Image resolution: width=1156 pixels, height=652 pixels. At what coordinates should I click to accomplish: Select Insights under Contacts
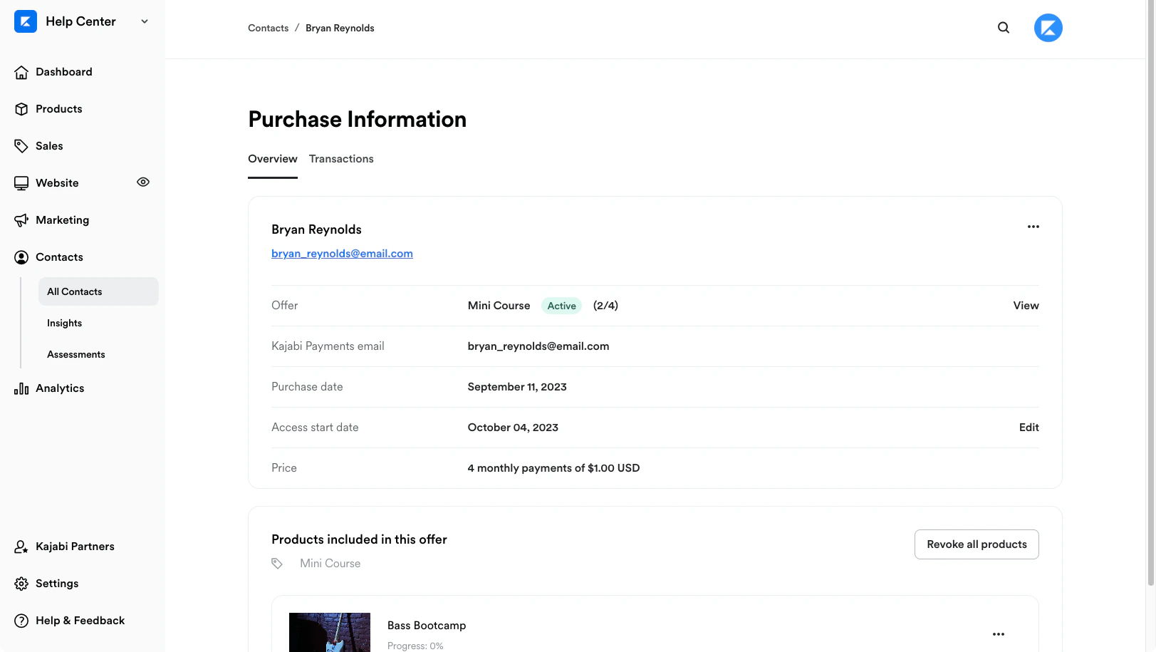(64, 323)
